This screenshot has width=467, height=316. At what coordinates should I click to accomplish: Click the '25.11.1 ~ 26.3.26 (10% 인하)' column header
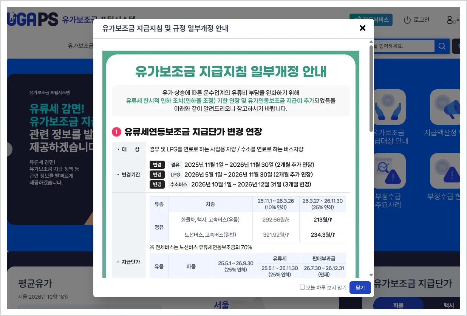coord(276,204)
